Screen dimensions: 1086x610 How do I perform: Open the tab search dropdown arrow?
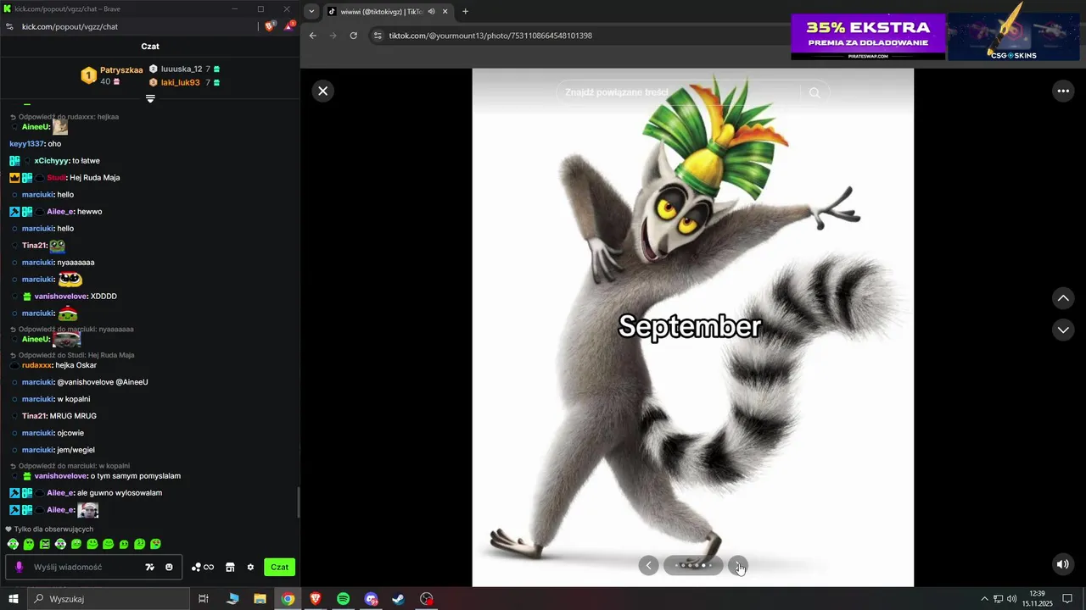(311, 12)
